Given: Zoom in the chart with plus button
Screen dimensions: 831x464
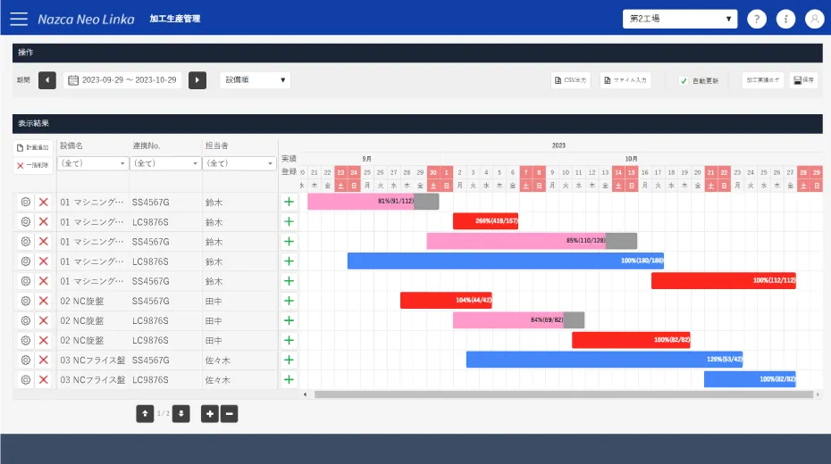Looking at the screenshot, I should coord(210,414).
